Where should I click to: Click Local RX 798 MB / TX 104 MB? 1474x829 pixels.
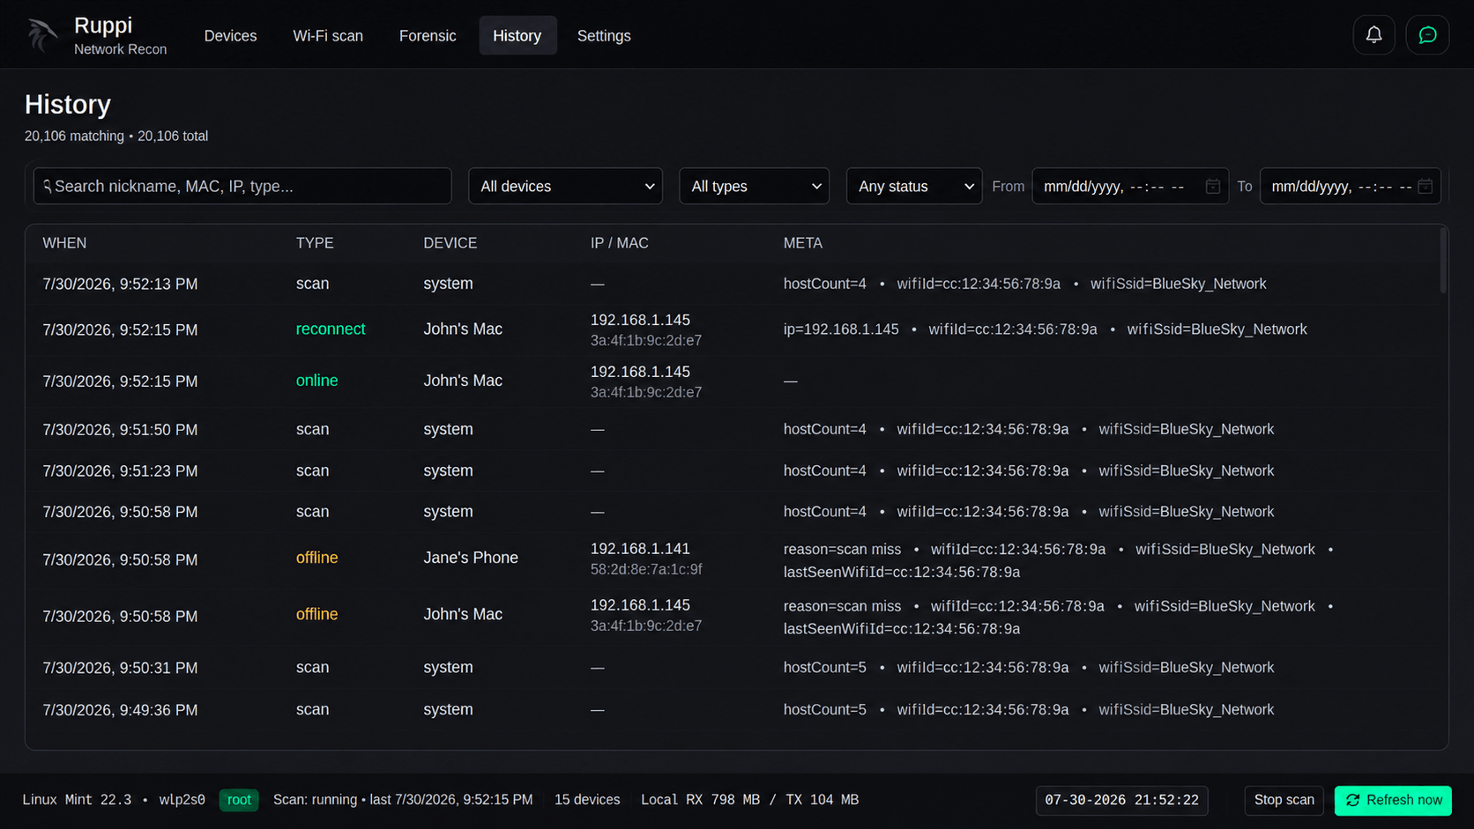click(749, 800)
